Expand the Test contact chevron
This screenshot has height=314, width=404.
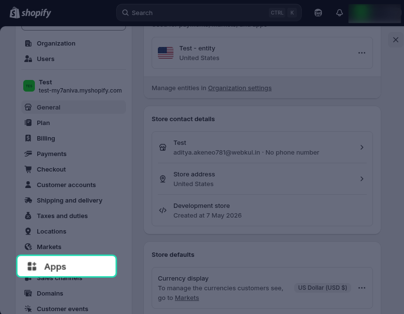coord(361,147)
